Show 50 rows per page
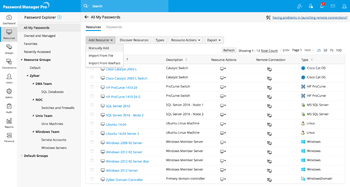The height and width of the screenshot is (187, 350). point(325,50)
